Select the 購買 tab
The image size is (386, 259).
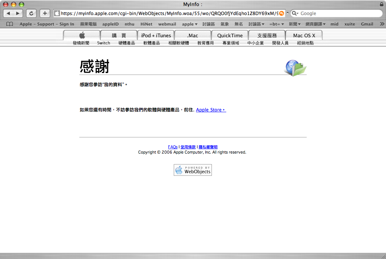(x=119, y=35)
